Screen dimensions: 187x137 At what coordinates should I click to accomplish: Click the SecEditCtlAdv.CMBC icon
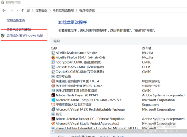53,67
